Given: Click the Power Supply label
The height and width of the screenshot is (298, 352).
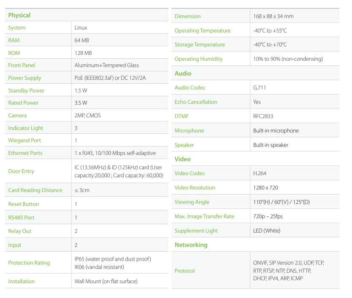Looking at the screenshot, I should [x=24, y=78].
